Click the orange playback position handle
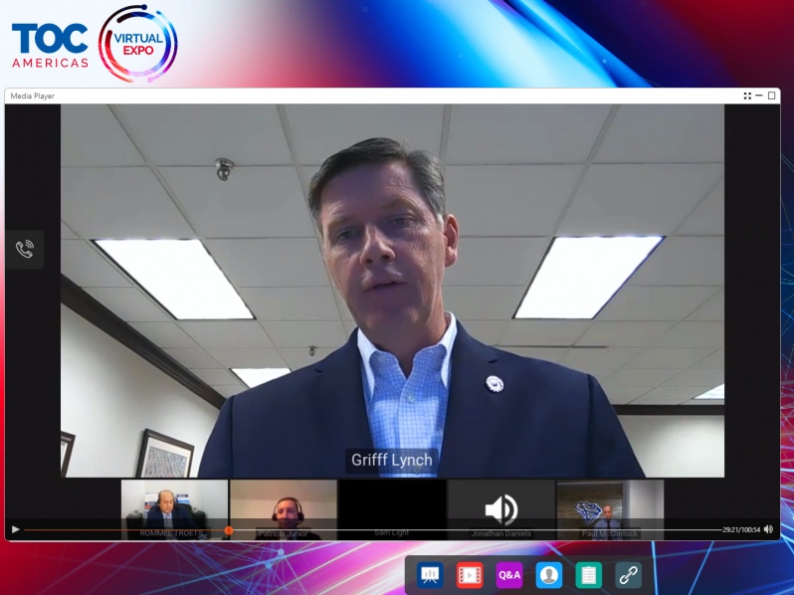Screen dimensions: 794x595 pyautogui.click(x=229, y=530)
